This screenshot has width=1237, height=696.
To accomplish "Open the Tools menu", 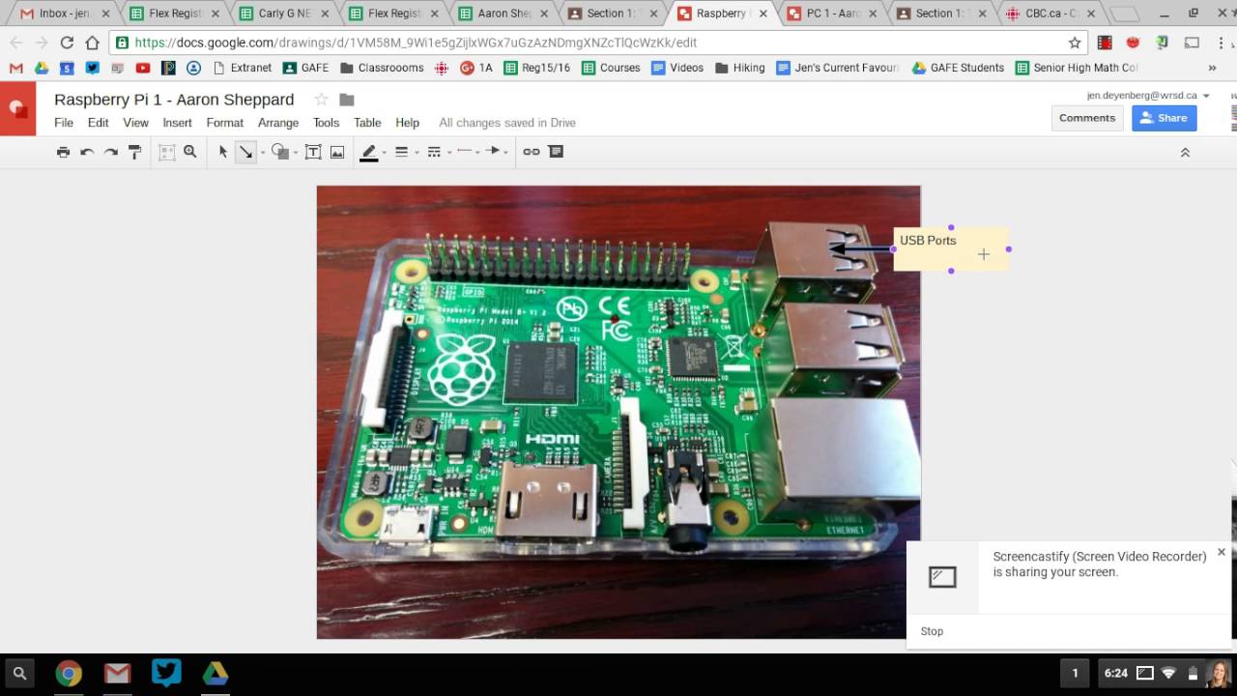I will pyautogui.click(x=327, y=123).
